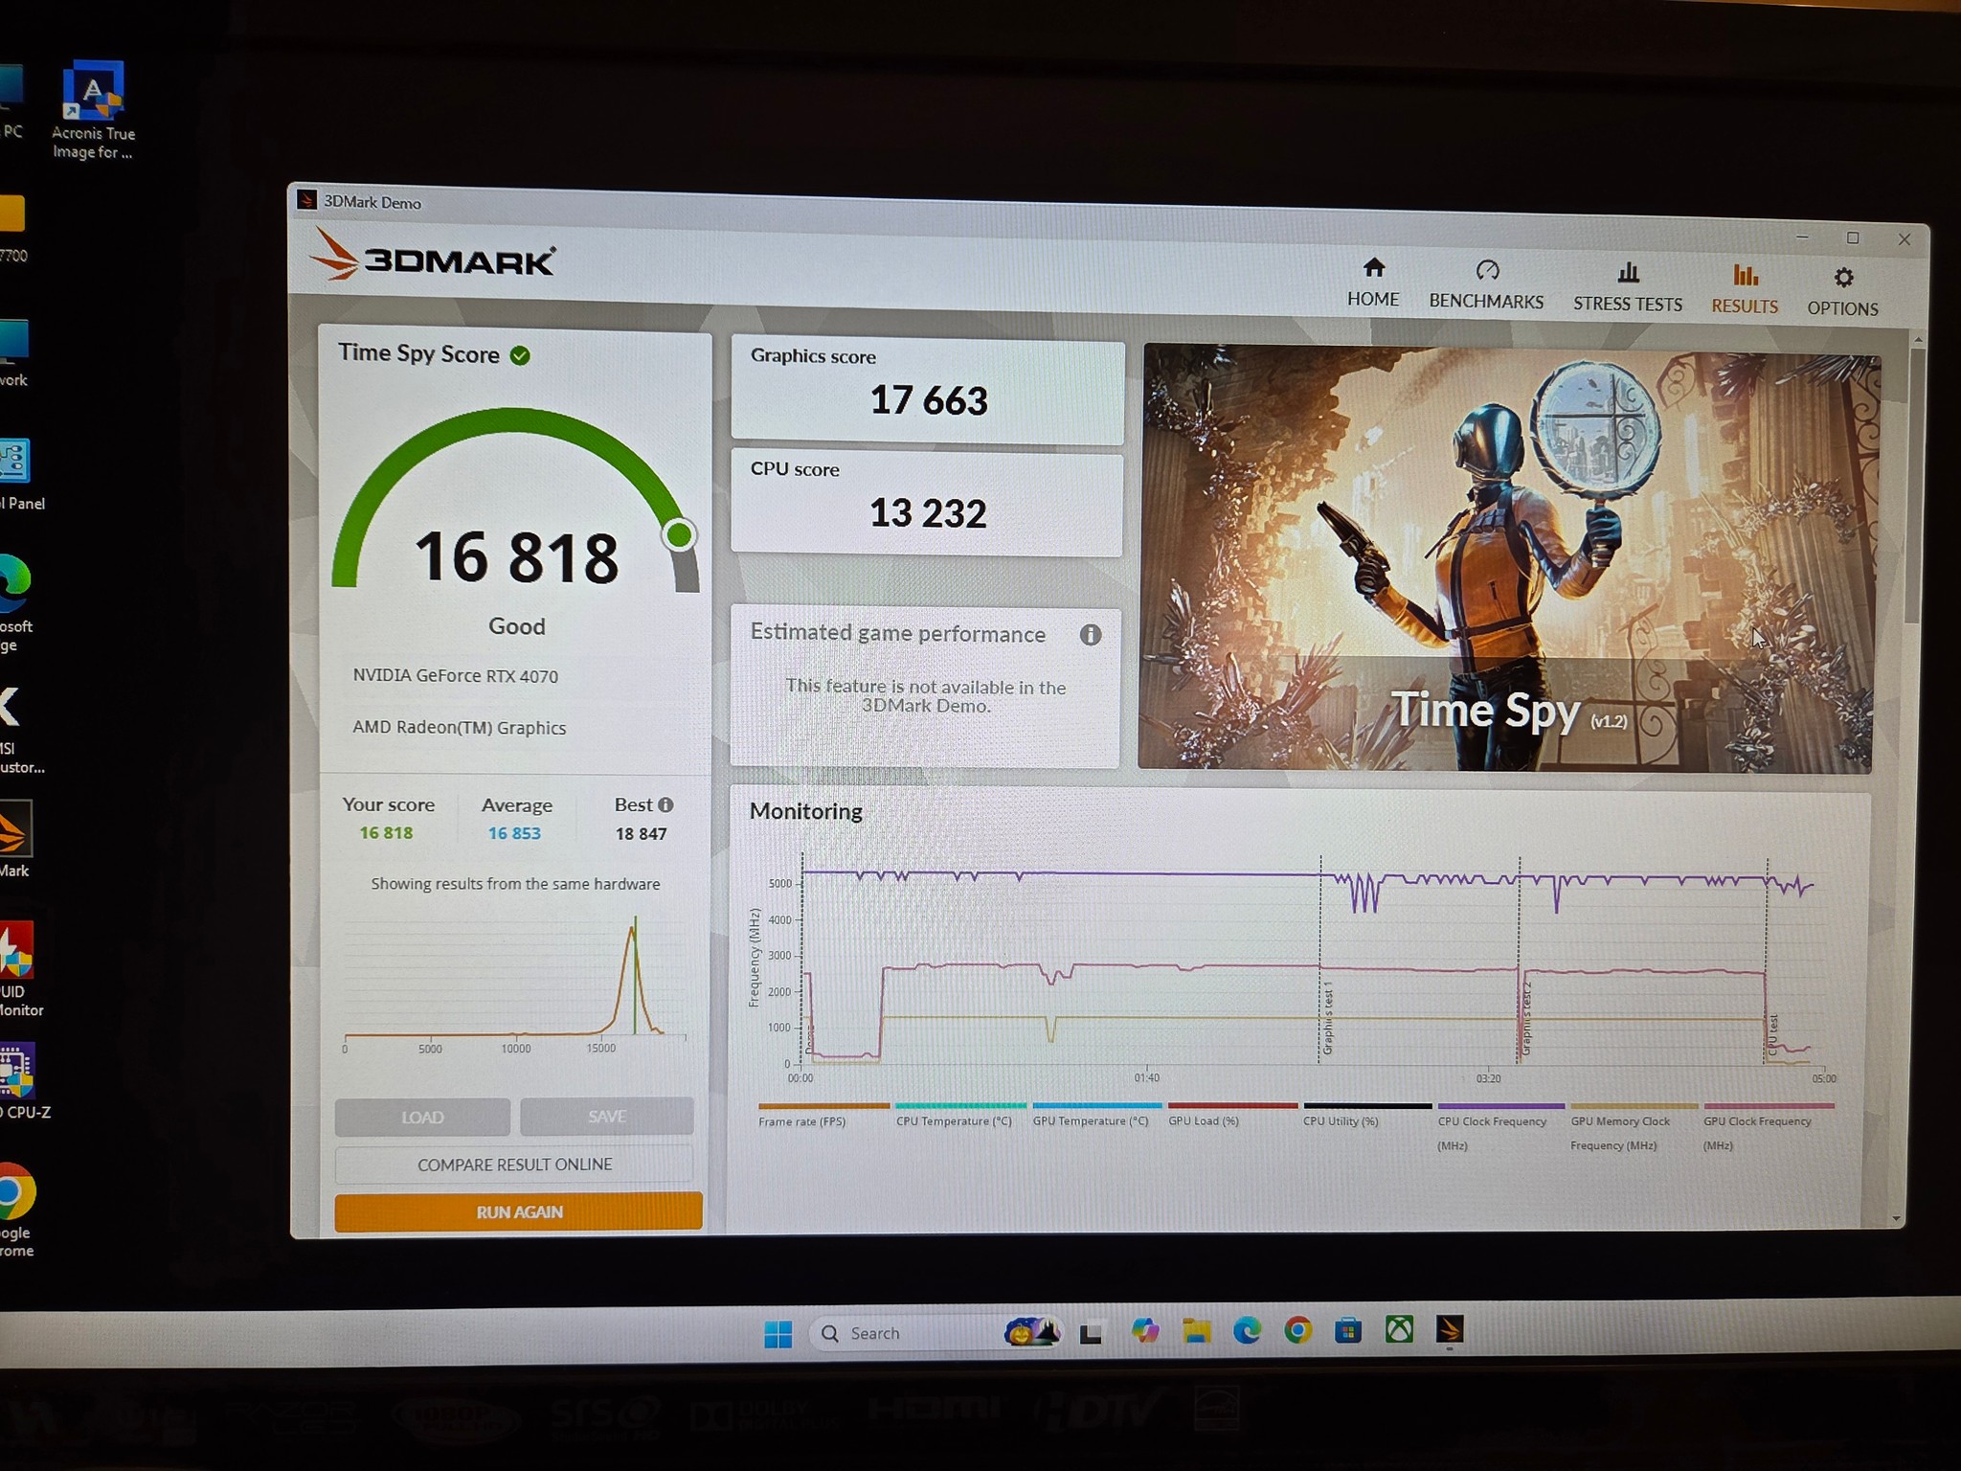Click the Estimated game performance info icon
Screen dimensions: 1961x1471
pos(1090,635)
